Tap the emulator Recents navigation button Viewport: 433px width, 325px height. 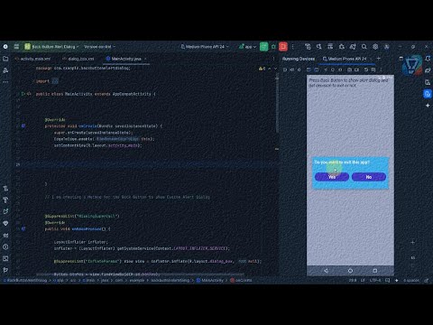tap(375, 271)
